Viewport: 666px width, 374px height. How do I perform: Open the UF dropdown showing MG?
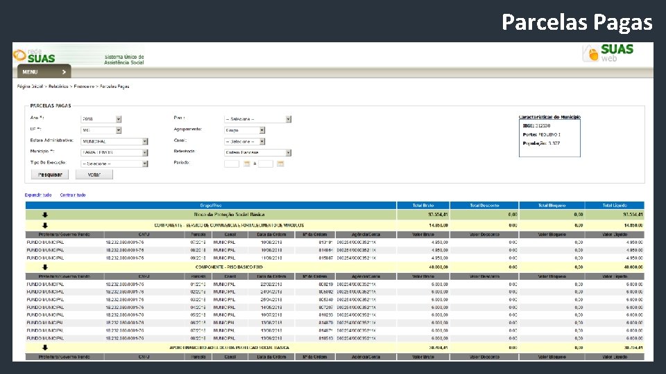coord(101,130)
